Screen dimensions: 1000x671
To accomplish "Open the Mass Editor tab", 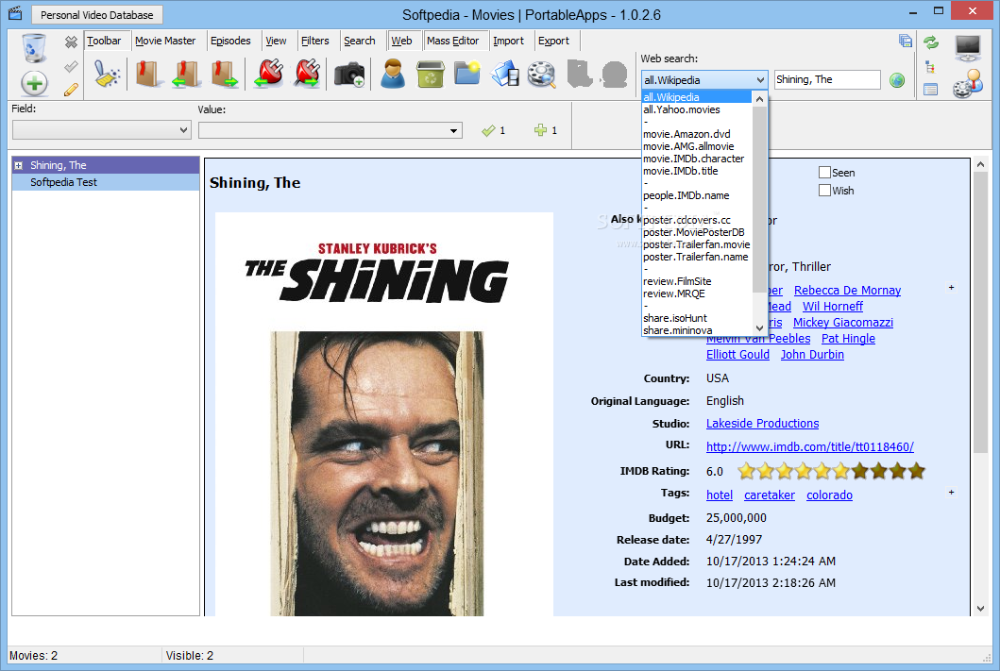I will click(453, 41).
